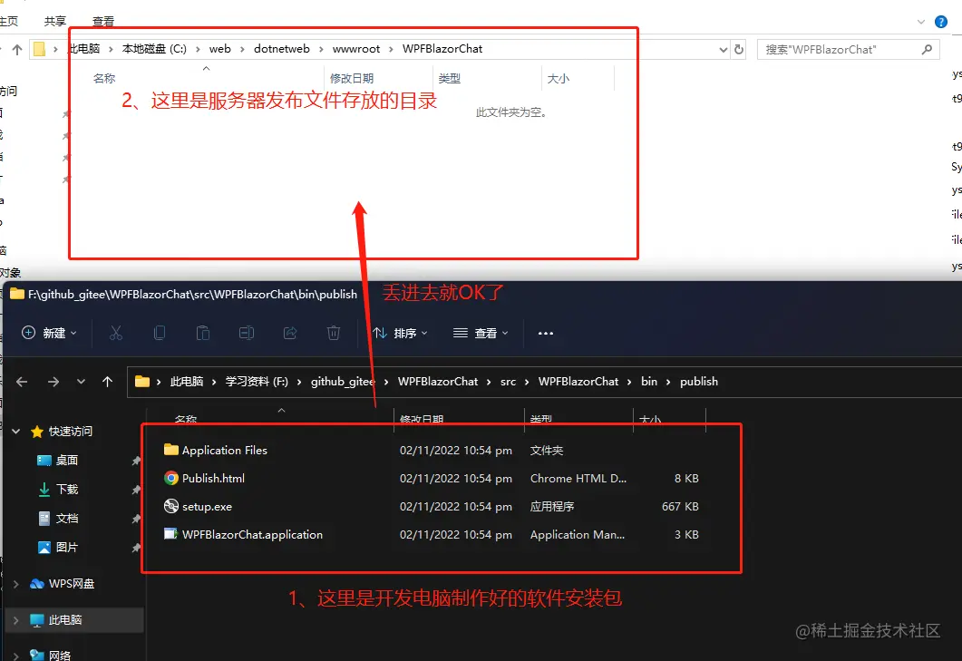This screenshot has height=661, width=962.
Task: Sort by 类型 column in server window
Action: (449, 79)
